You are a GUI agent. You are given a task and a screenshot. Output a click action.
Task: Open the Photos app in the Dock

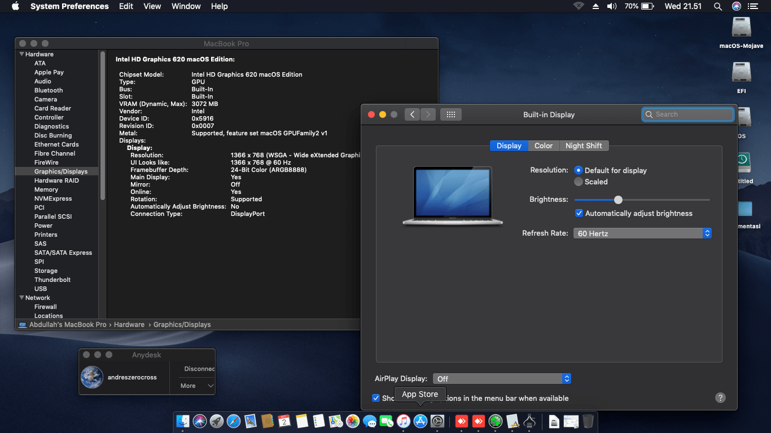[x=352, y=421]
